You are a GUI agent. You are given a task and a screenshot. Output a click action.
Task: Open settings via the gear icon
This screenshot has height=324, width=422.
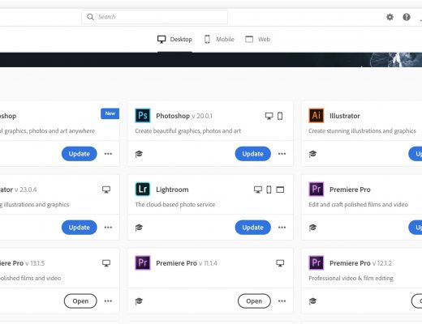pos(390,17)
